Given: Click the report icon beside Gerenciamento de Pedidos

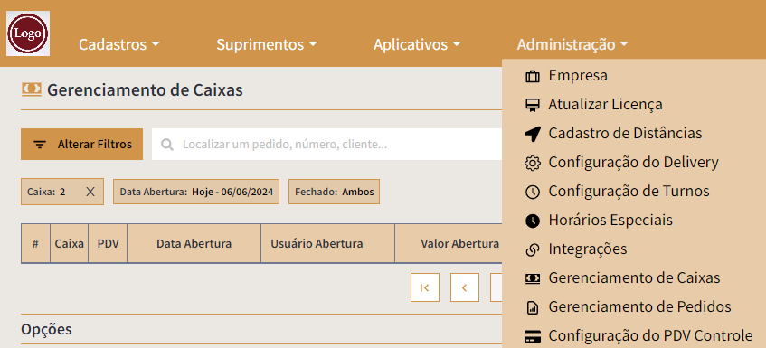Looking at the screenshot, I should 532,307.
